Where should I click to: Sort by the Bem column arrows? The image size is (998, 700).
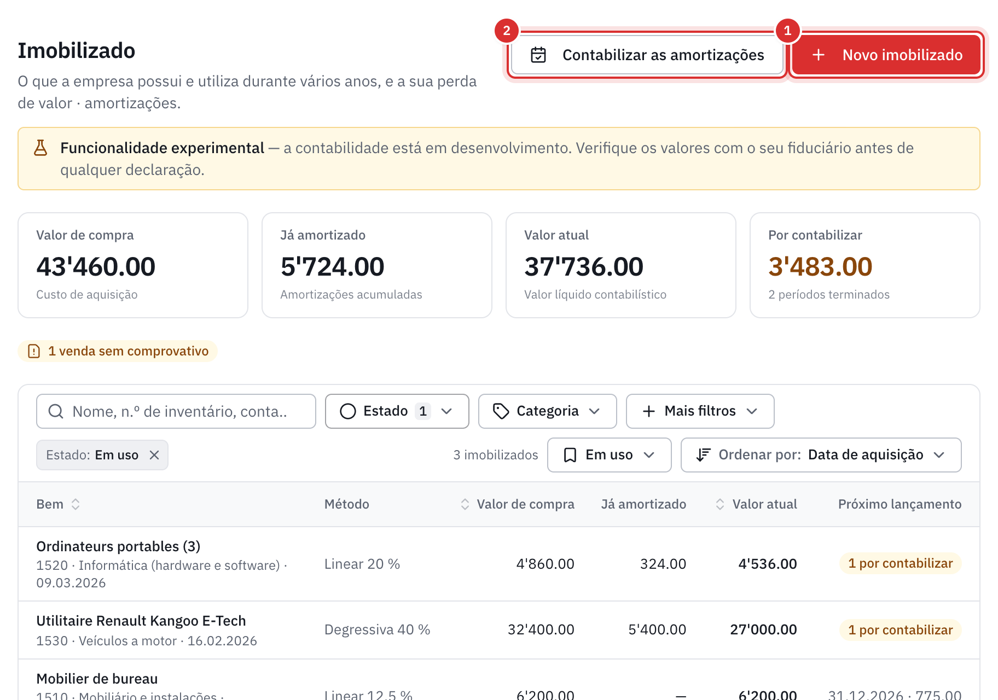[x=76, y=504]
